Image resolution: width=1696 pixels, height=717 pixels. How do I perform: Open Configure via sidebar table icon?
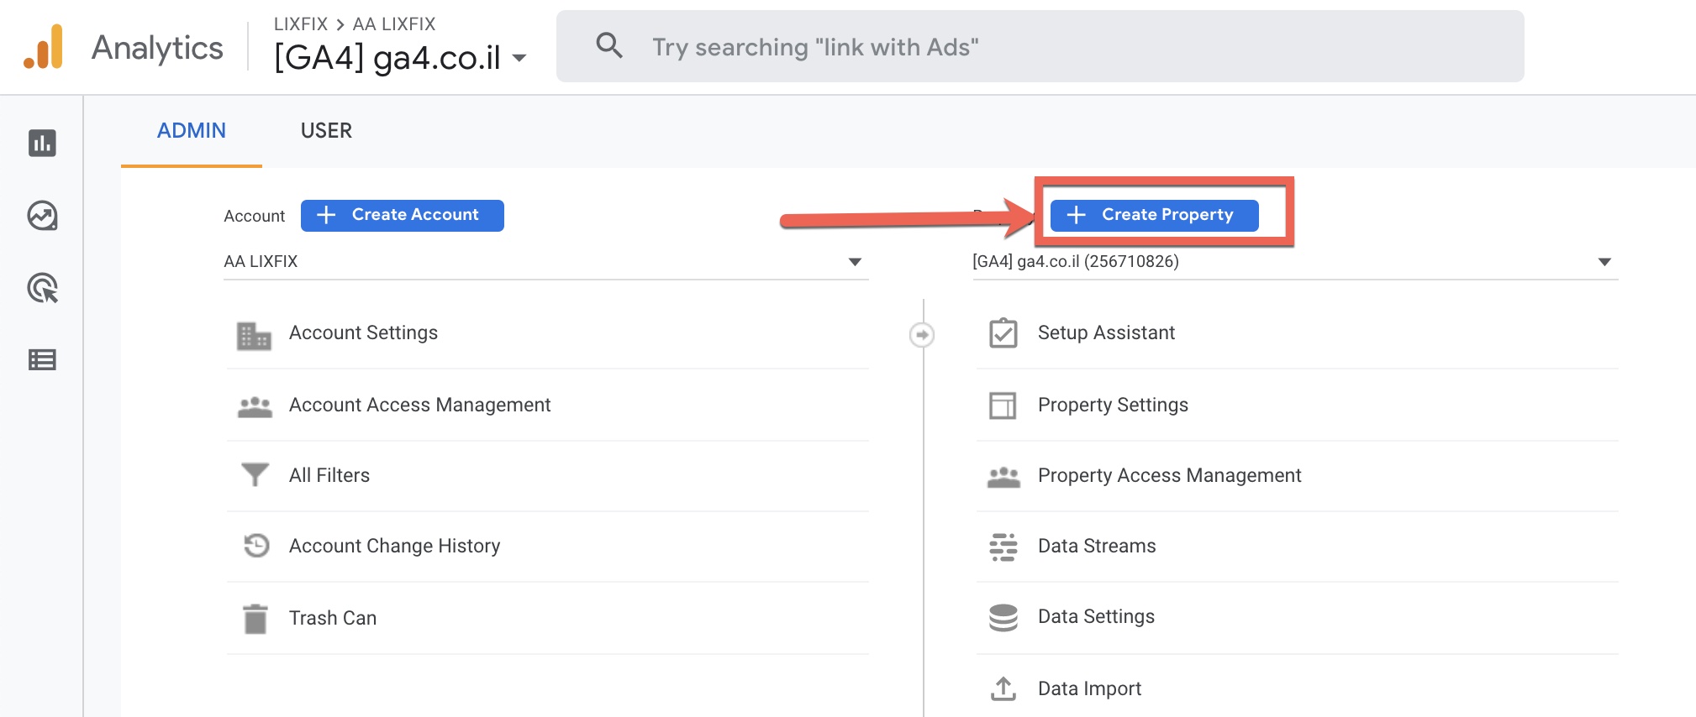tap(42, 360)
